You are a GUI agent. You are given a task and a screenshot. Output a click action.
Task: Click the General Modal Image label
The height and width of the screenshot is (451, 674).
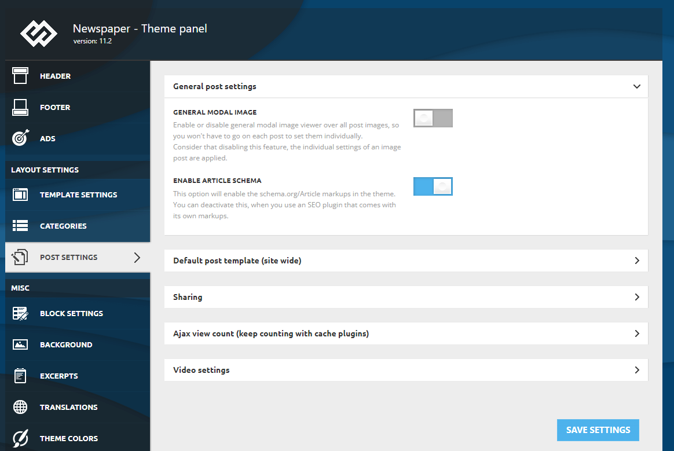pyautogui.click(x=215, y=112)
